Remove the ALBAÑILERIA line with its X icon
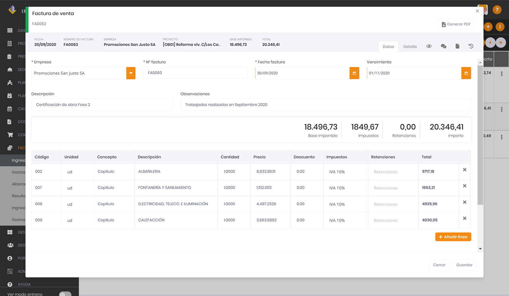The height and width of the screenshot is (296, 509). 465,170
